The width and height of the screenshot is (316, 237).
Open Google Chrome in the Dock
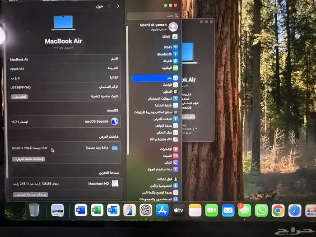tap(278, 210)
